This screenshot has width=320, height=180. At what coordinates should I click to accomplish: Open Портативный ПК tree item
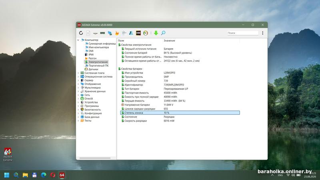(96, 66)
